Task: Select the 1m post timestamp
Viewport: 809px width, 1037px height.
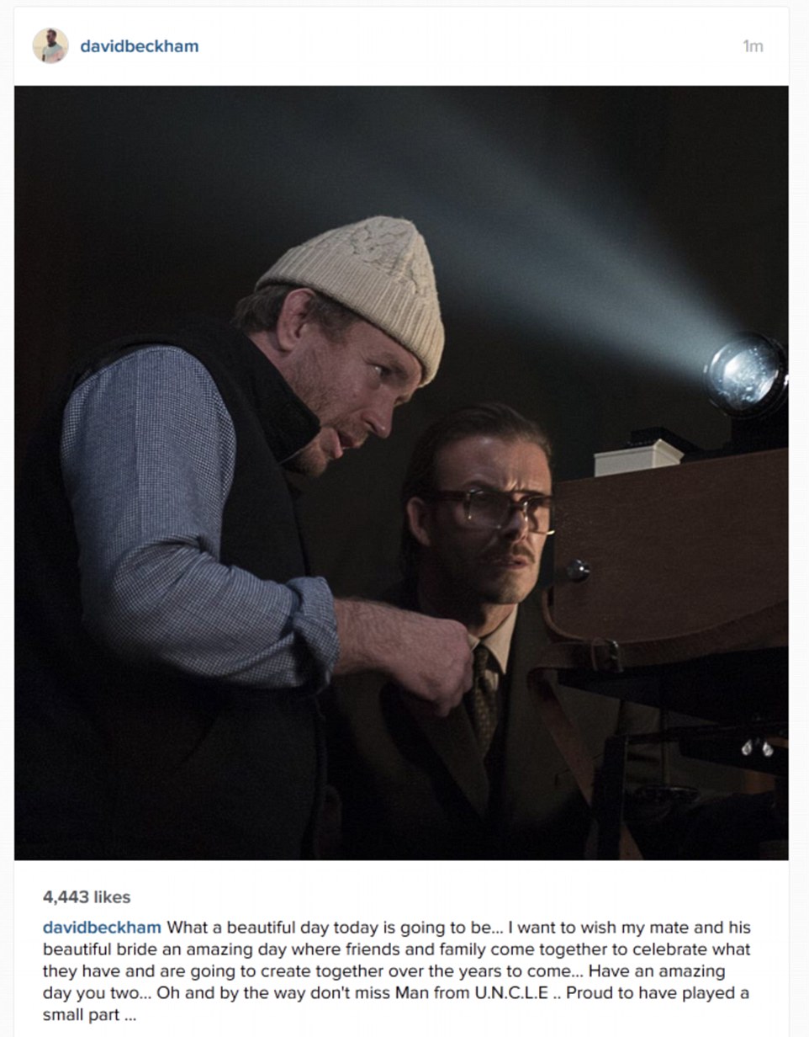Action: [x=753, y=46]
